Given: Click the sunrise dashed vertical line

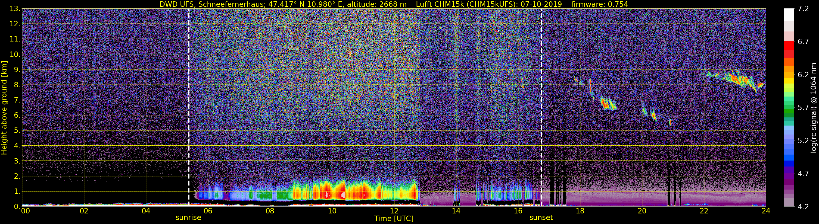Looking at the screenshot, I should pyautogui.click(x=189, y=107).
